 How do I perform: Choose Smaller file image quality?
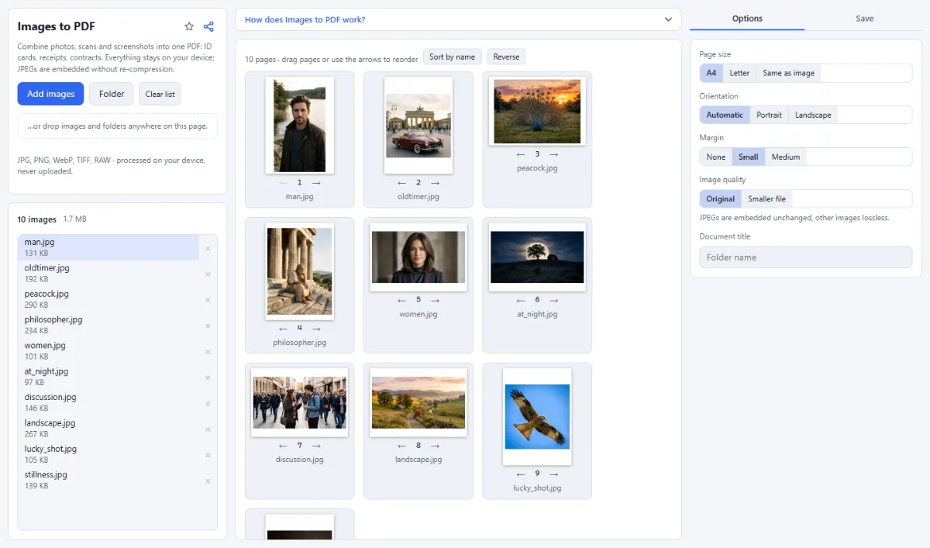766,198
